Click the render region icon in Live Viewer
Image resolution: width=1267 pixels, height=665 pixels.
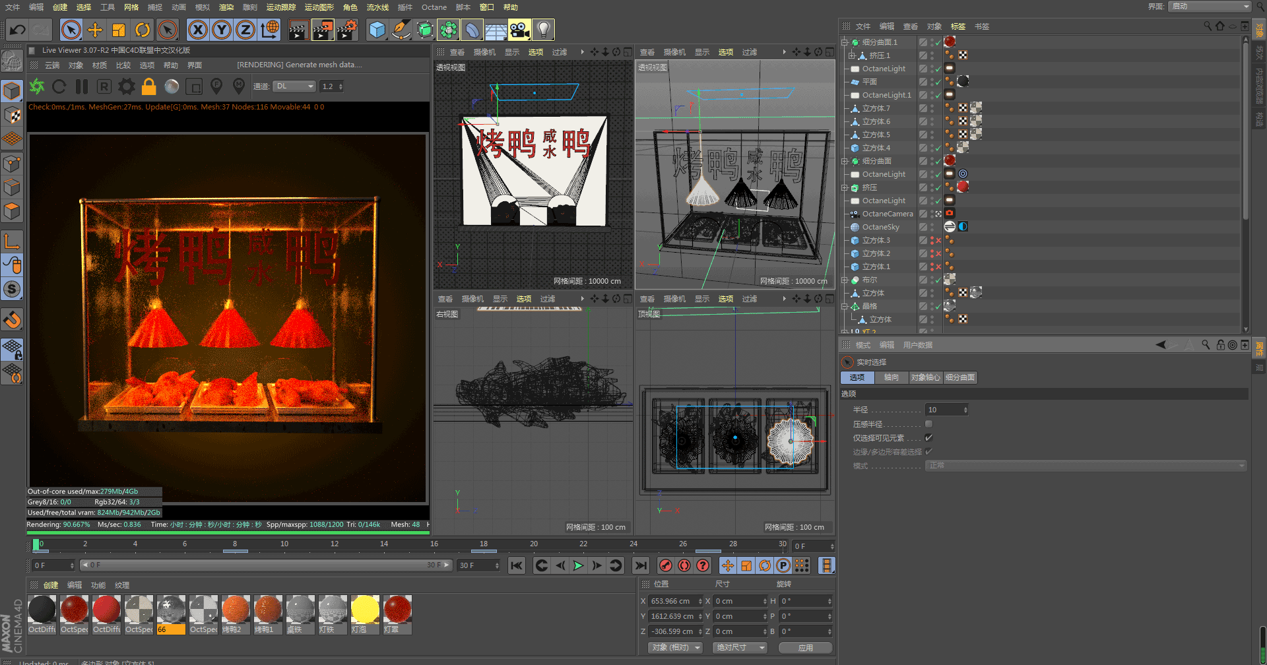click(x=194, y=86)
